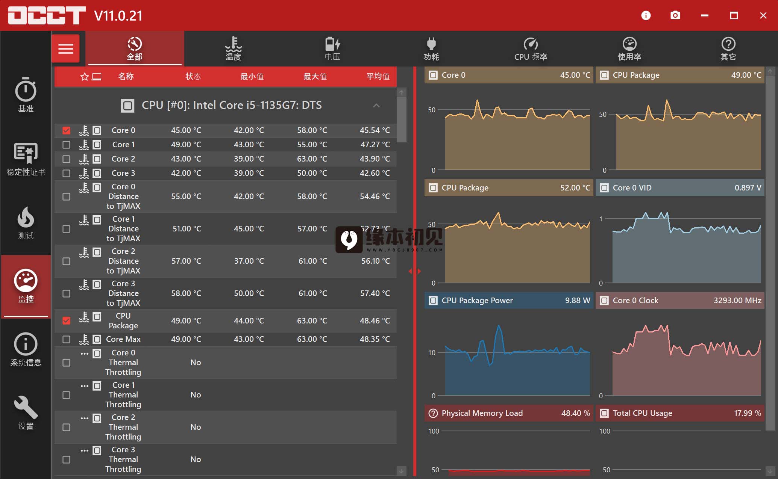
Task: Click the CPU Package 52.00 °C graph header
Action: [x=509, y=188]
